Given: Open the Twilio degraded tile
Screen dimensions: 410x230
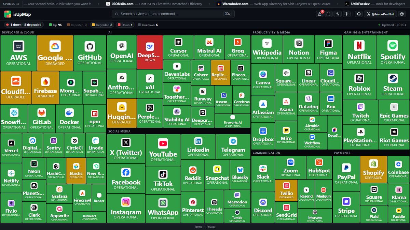Looking at the screenshot, I should 286,190.
